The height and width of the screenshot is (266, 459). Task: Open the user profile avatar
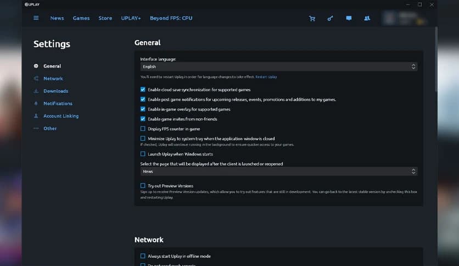(x=390, y=18)
